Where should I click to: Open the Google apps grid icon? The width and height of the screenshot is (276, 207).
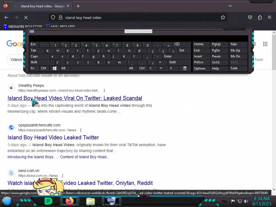pyautogui.click(x=265, y=44)
